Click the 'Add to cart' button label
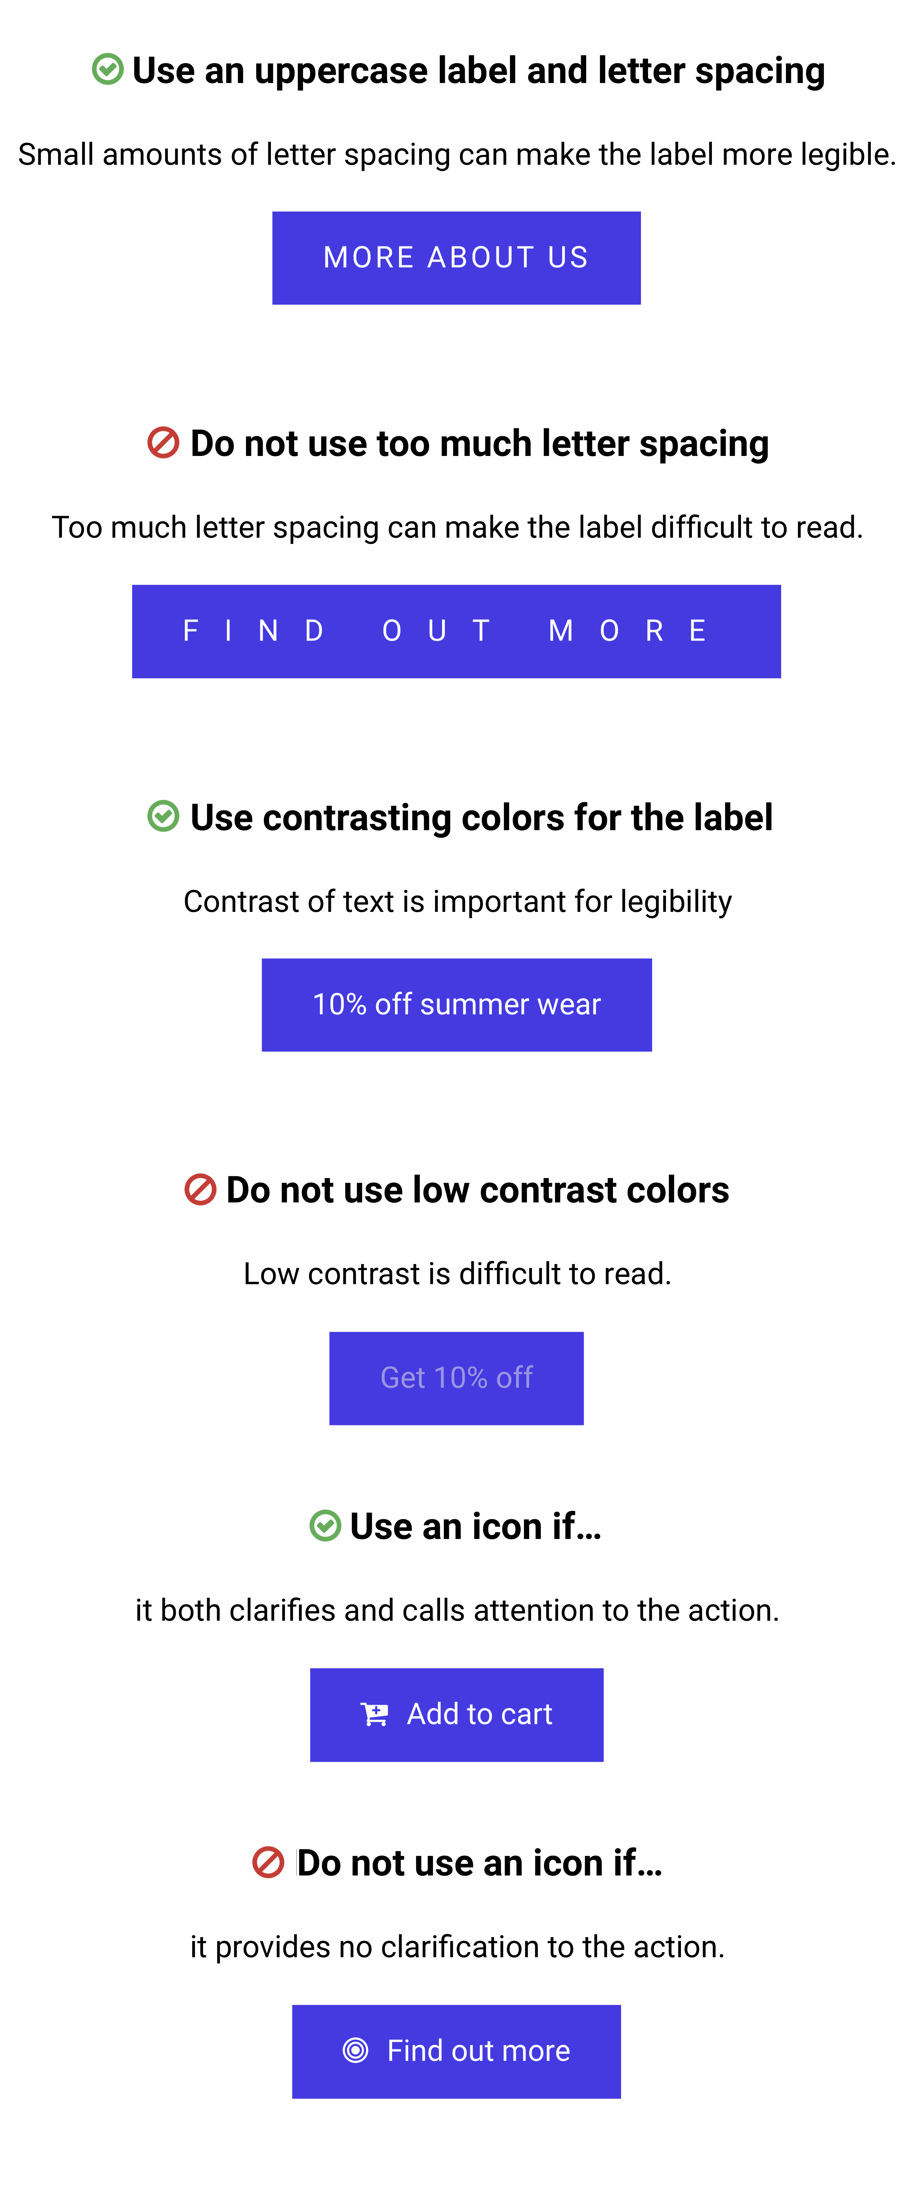This screenshot has width=919, height=2205. click(x=479, y=1714)
